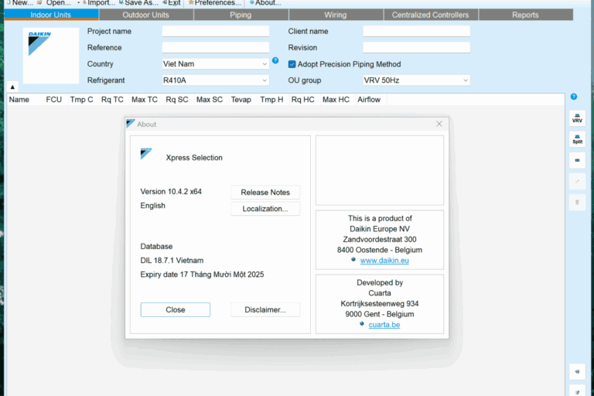594x396 pixels.
Task: Click the New toolbar item
Action: tap(19, 3)
